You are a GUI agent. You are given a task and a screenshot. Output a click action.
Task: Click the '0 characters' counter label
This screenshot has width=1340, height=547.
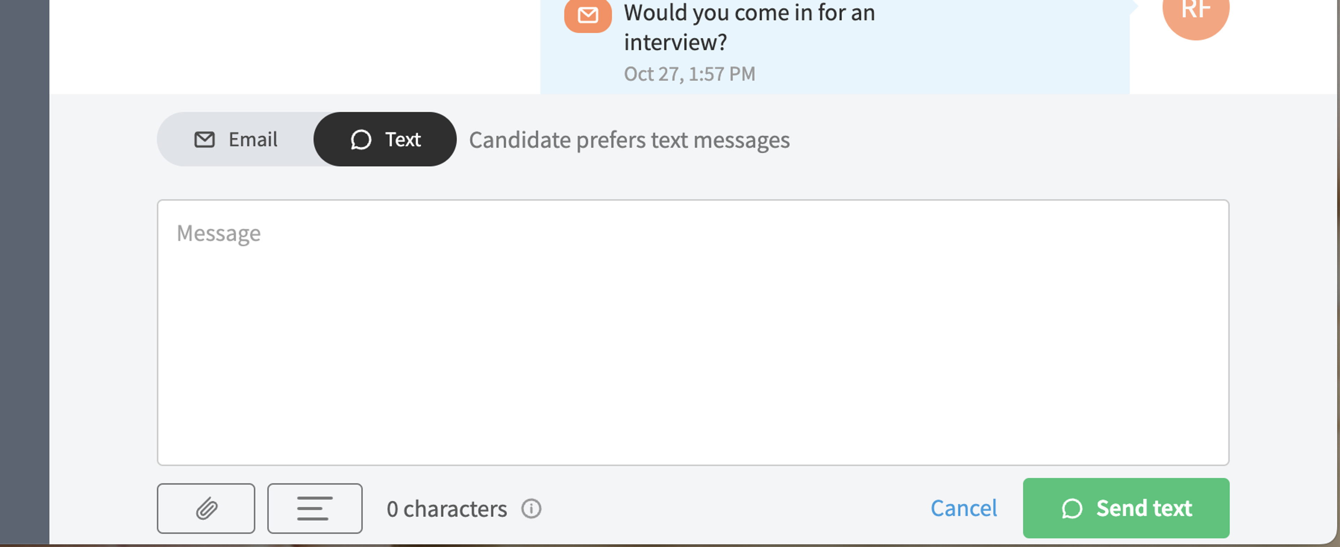tap(446, 509)
